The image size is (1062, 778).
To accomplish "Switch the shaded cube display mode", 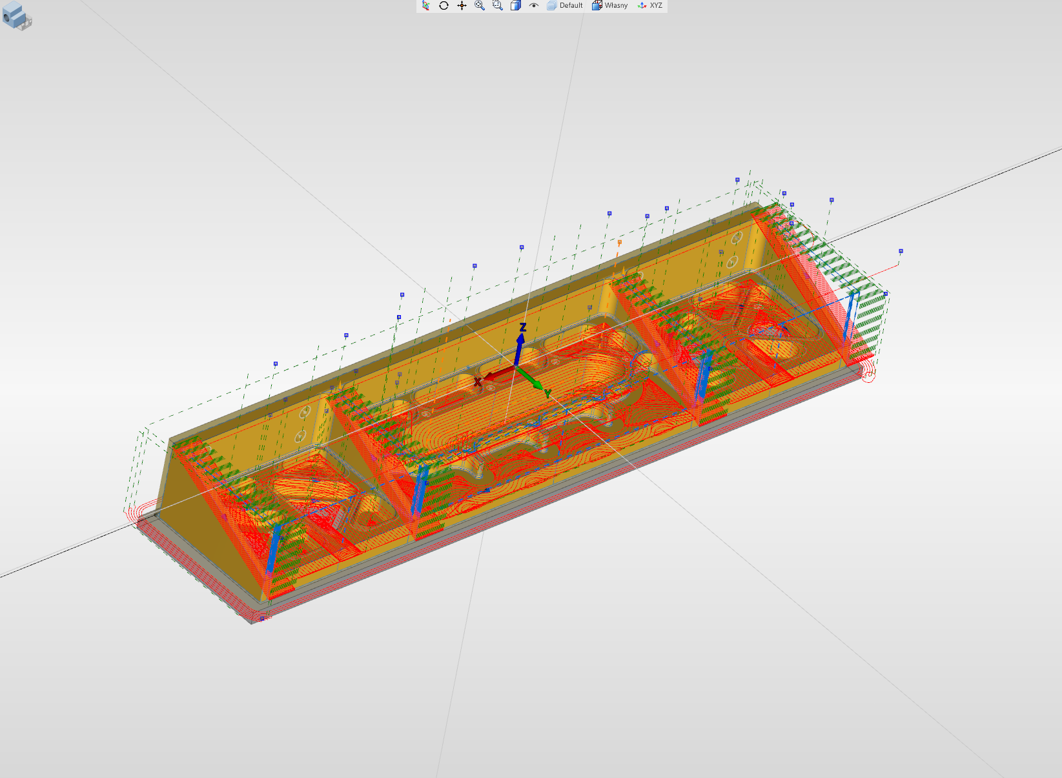I will pos(516,6).
